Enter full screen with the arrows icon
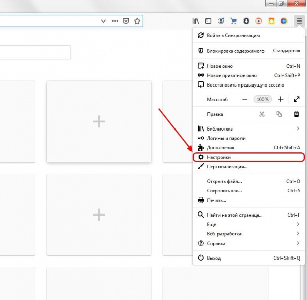Image resolution: width=307 pixels, height=300 pixels. 297,99
